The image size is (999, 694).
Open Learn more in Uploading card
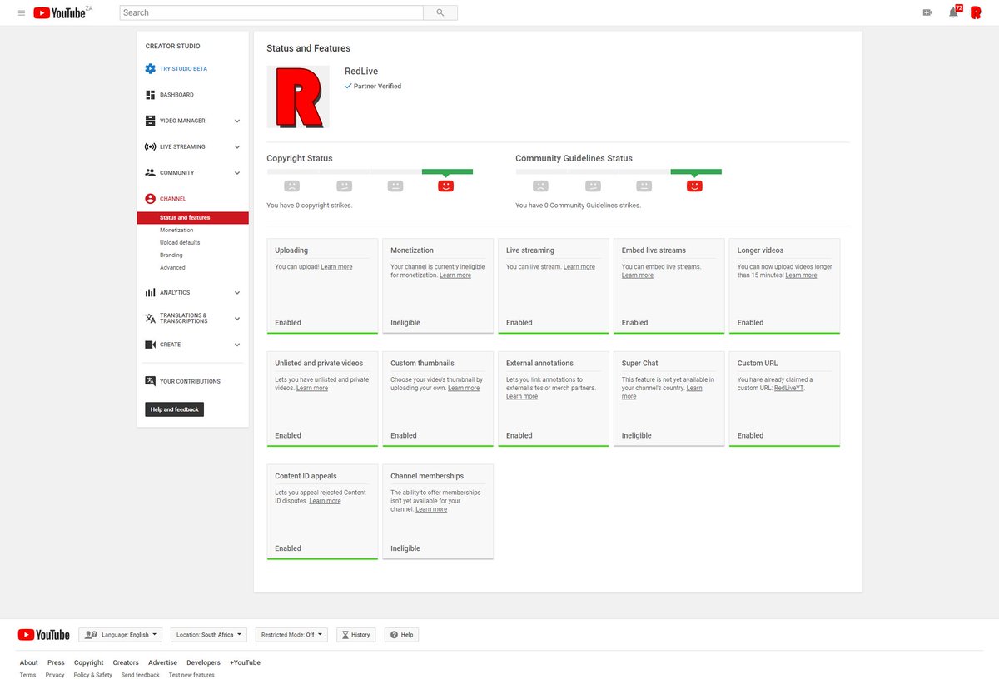[x=336, y=267]
